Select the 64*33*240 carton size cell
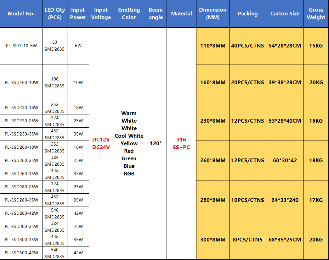Viewport: 329px width, 260px height. pyautogui.click(x=285, y=200)
